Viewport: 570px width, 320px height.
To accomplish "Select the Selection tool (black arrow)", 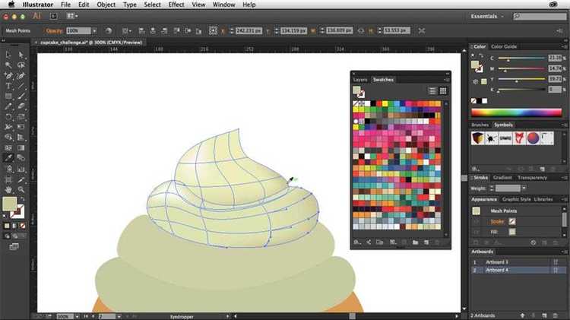I will click(8, 55).
